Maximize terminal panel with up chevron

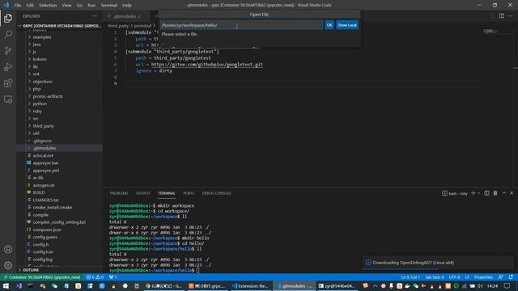(503, 193)
